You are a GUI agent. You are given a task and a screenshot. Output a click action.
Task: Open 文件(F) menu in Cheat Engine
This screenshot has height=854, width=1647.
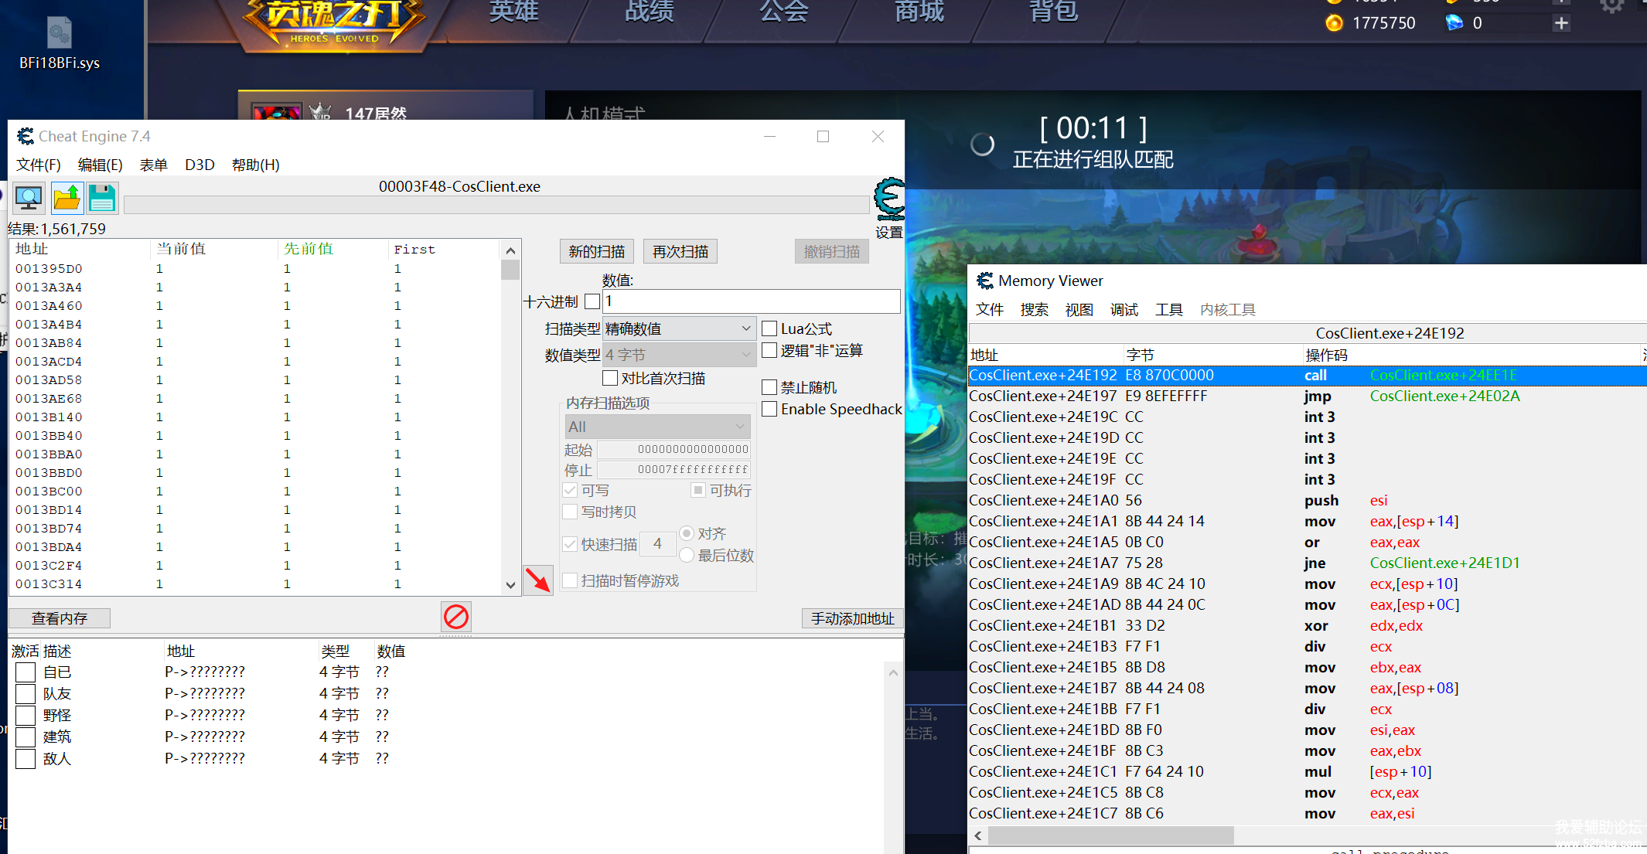tap(39, 165)
